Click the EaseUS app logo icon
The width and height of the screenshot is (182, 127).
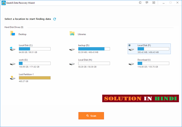coord(4,3)
